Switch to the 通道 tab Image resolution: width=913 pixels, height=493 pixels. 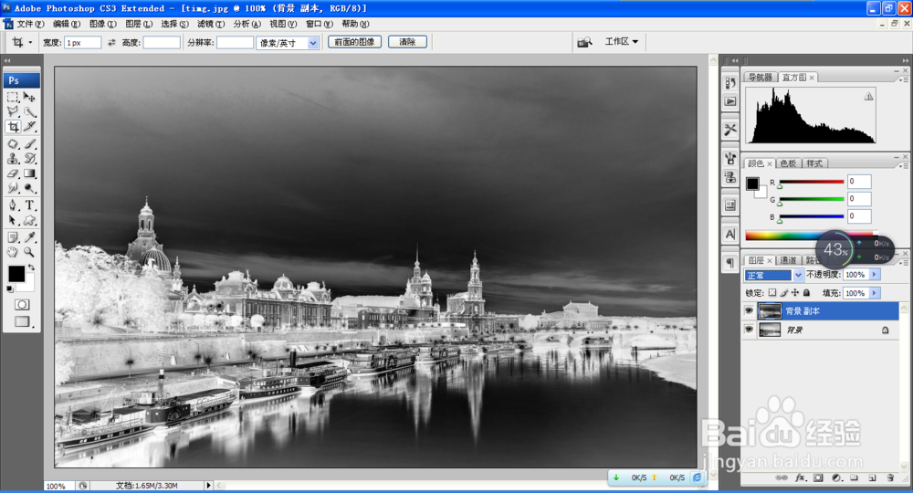[788, 260]
